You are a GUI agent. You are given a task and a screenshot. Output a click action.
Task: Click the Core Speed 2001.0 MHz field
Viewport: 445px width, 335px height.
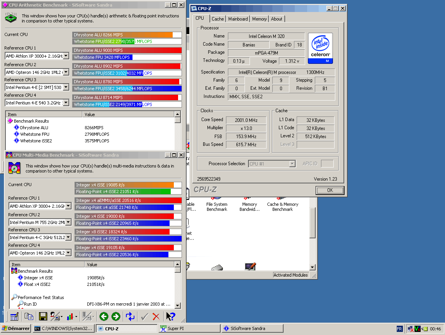(x=246, y=120)
